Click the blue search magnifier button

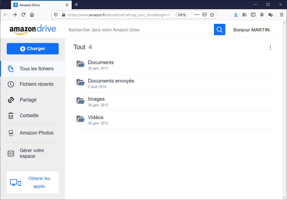[x=219, y=29]
